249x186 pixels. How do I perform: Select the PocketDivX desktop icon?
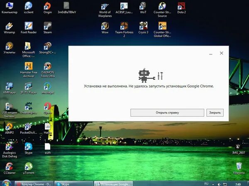(29, 128)
